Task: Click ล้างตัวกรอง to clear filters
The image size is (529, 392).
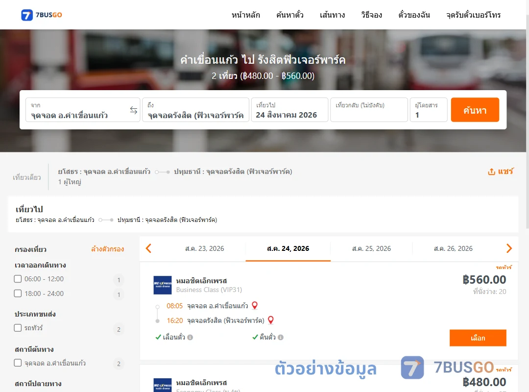Action: click(x=108, y=249)
